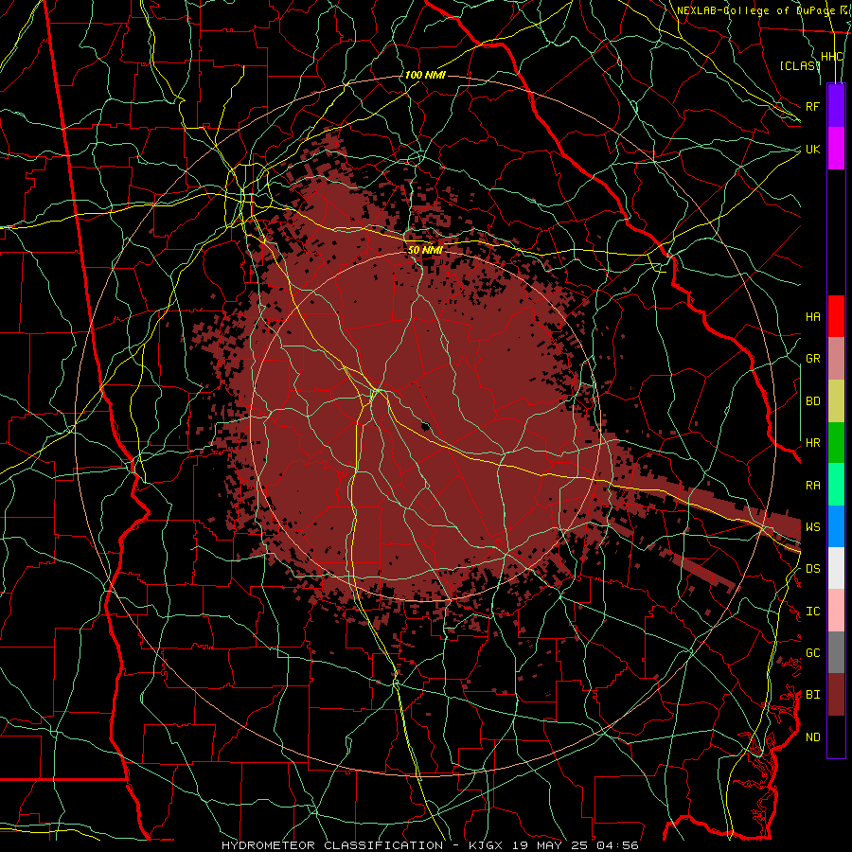Click the BI legend label
Screen dimensions: 852x852
pyautogui.click(x=812, y=695)
